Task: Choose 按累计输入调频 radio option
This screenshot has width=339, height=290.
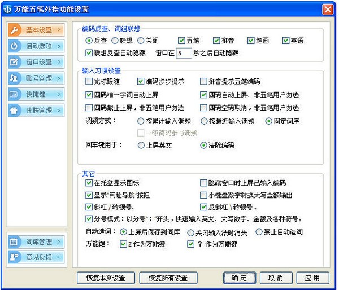Action: [x=141, y=121]
